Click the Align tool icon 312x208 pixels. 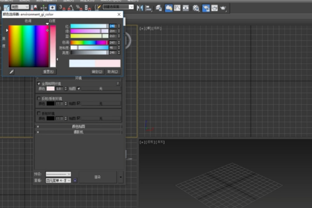click(149, 8)
